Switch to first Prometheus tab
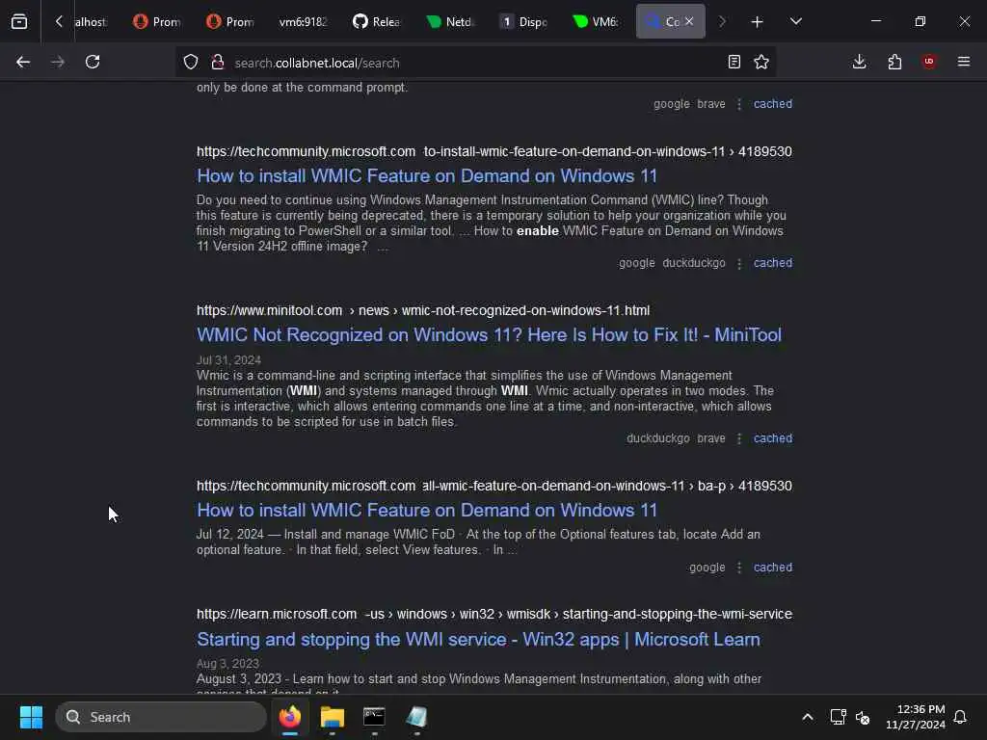The image size is (987, 740). tap(157, 22)
